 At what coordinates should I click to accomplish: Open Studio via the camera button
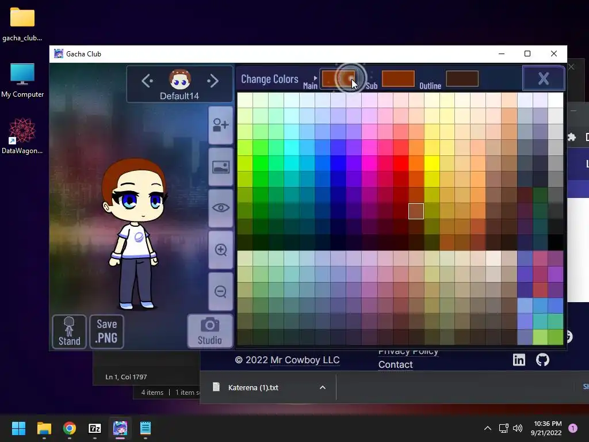(x=210, y=331)
